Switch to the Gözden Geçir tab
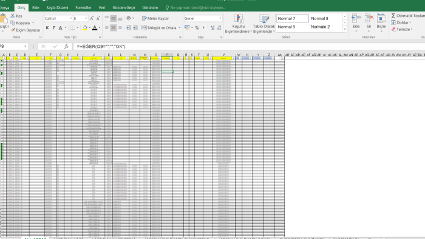425x239 pixels. pos(124,7)
